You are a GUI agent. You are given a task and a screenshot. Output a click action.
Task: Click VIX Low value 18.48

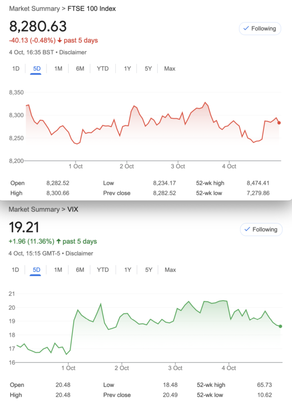(170, 385)
